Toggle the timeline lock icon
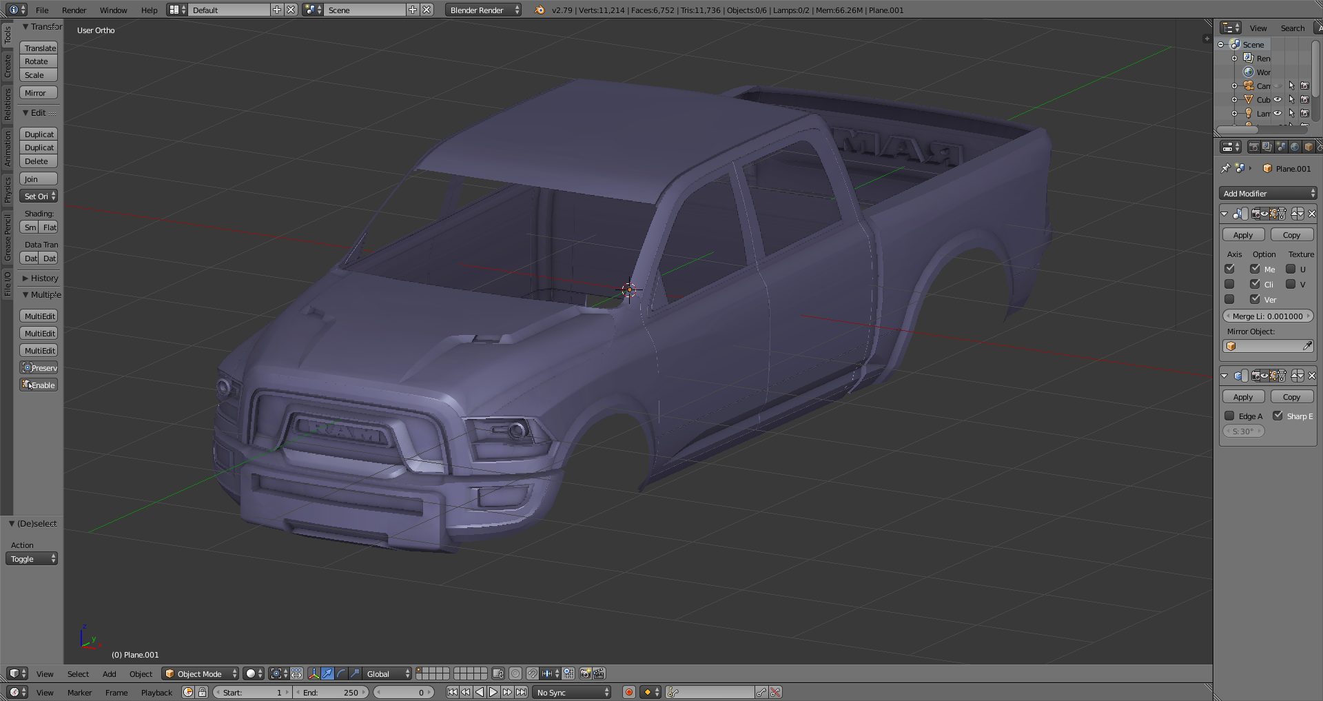 (202, 692)
